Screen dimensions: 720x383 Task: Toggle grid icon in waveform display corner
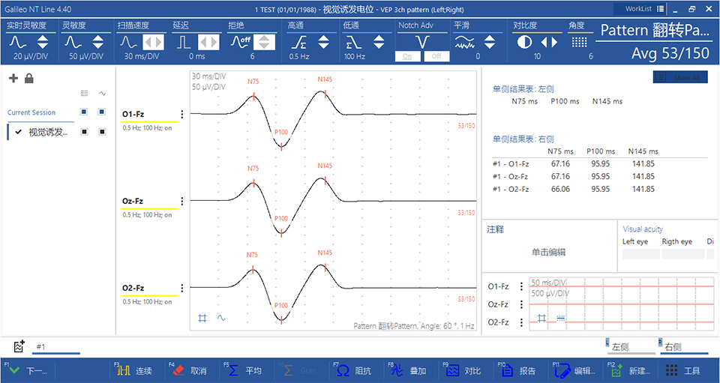(202, 318)
